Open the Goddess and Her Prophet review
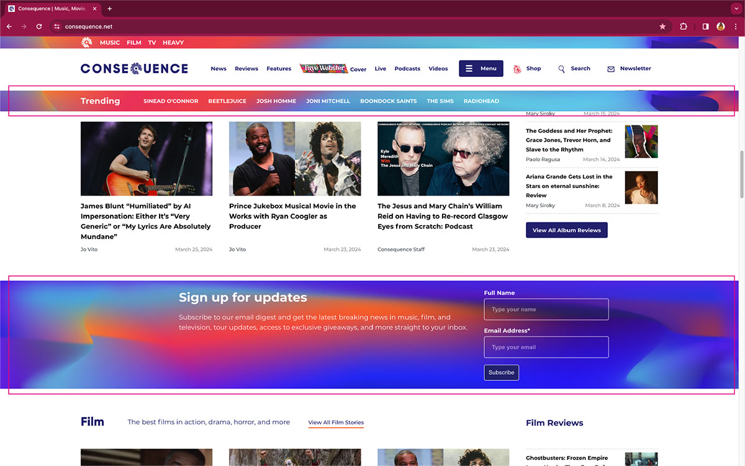 click(569, 140)
